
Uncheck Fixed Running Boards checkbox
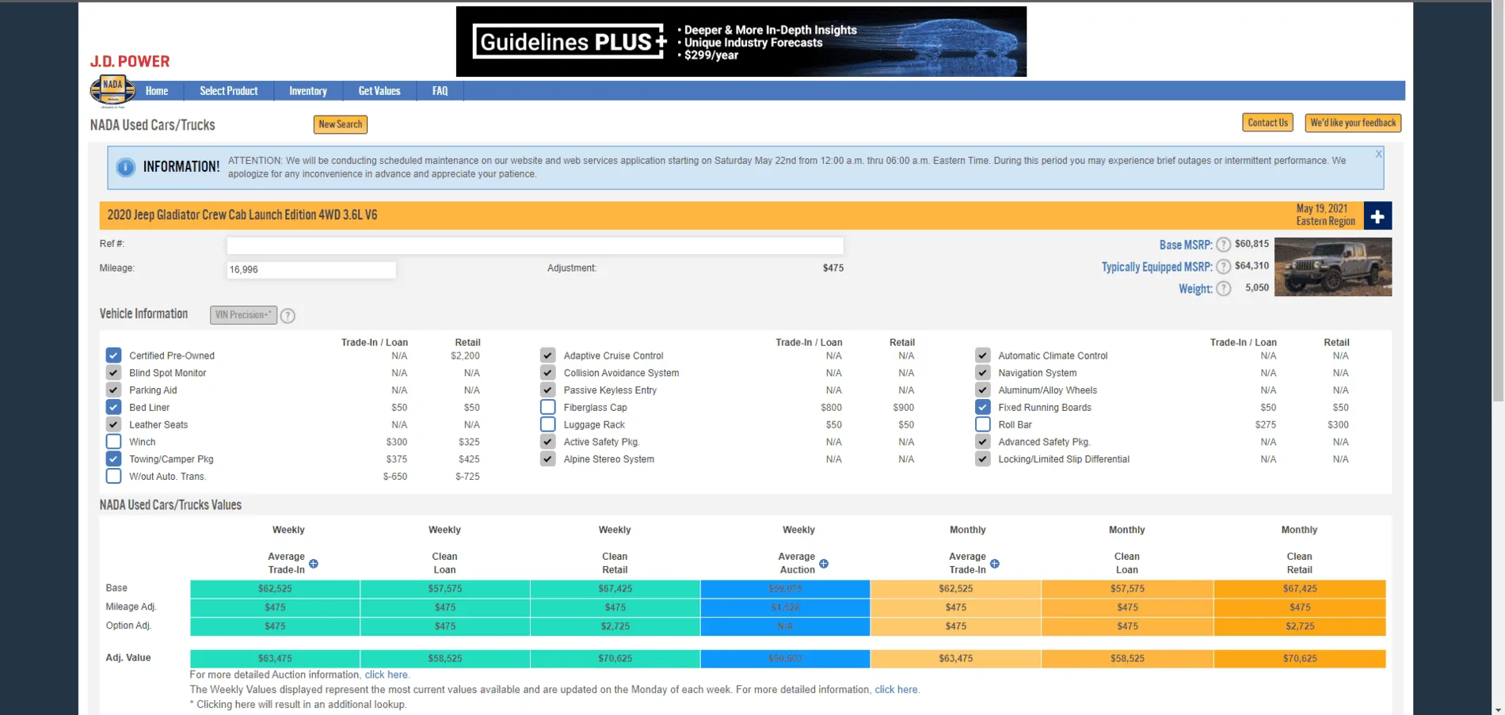(982, 407)
